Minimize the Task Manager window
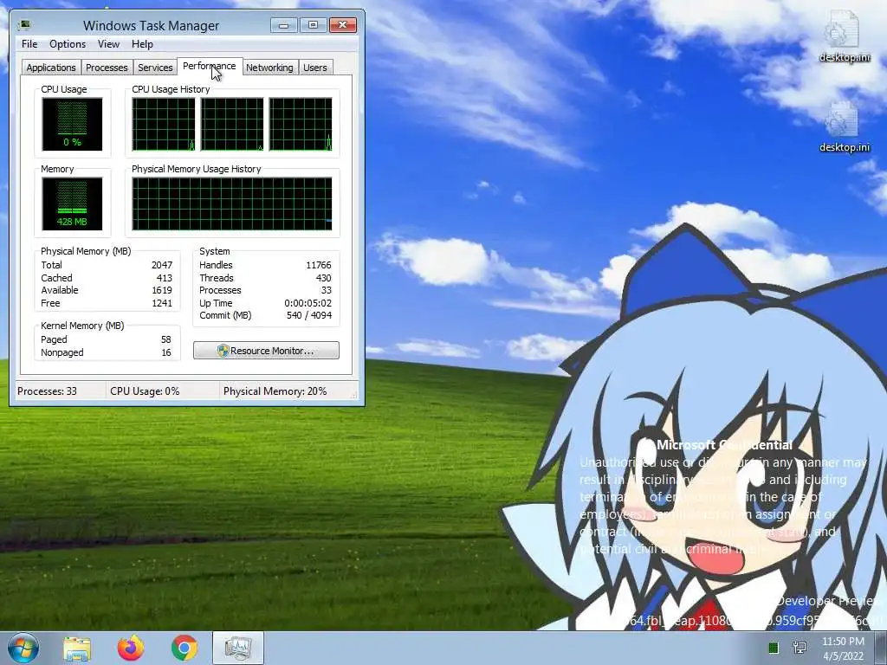Image resolution: width=887 pixels, height=665 pixels. click(x=283, y=25)
